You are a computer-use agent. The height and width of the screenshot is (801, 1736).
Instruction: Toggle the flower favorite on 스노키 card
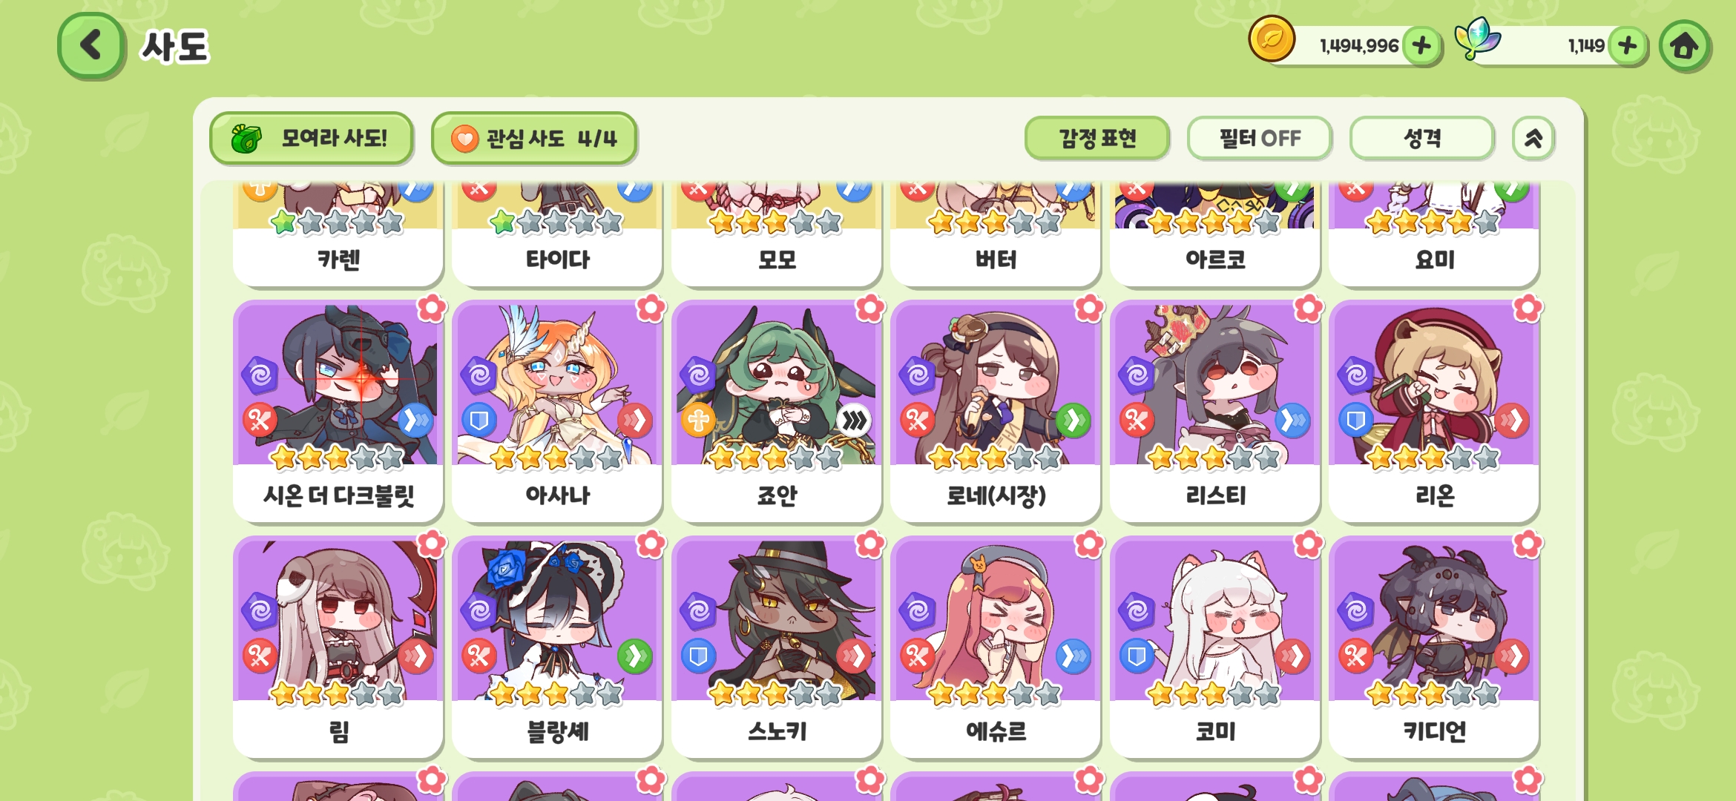click(x=870, y=544)
